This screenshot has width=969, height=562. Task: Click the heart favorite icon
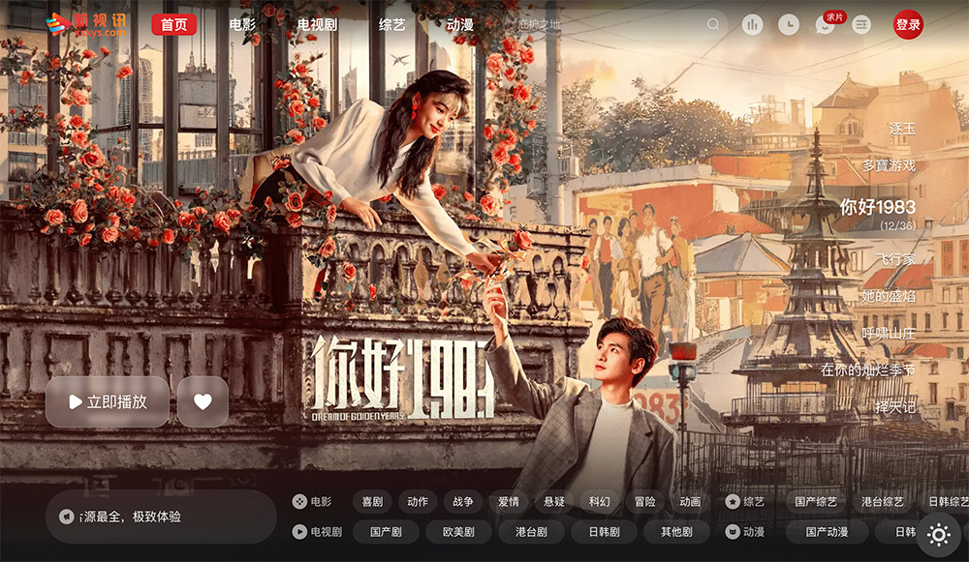(x=203, y=401)
